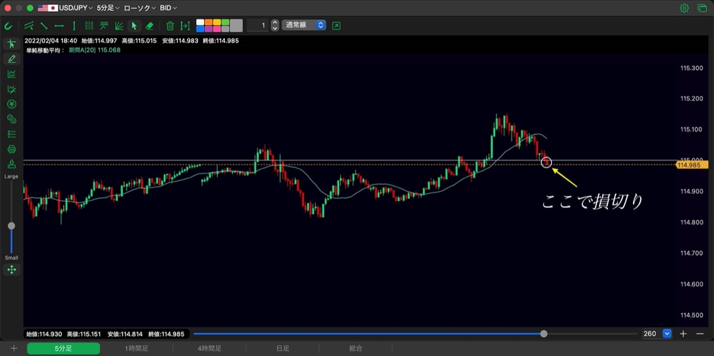Open the USD/JPY currency pair dropdown

point(65,8)
